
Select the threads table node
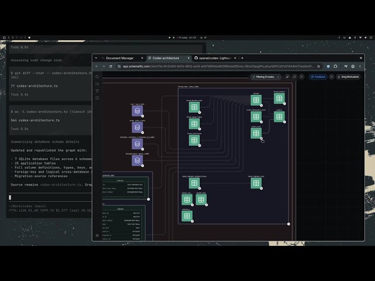click(x=256, y=100)
